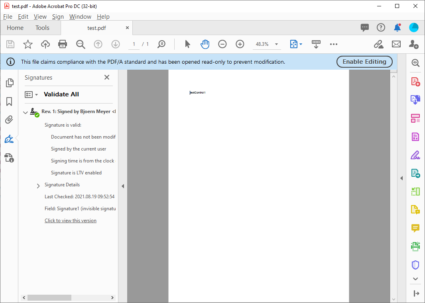
Task: Open the Edit menu
Action: (x=23, y=17)
